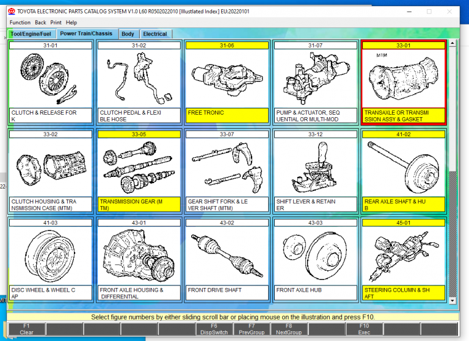Switch to the Tool/Engine/Fuel tab
The image size is (469, 341).
point(31,34)
